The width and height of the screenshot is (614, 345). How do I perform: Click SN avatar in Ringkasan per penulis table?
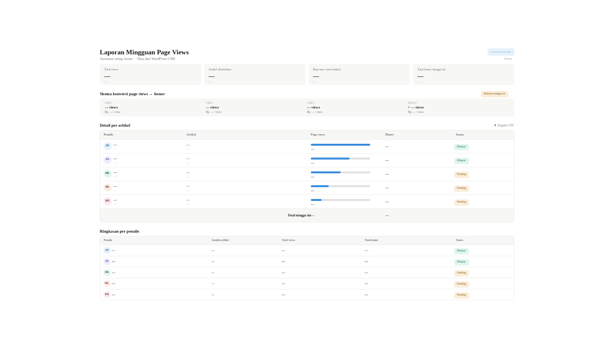pos(107,261)
